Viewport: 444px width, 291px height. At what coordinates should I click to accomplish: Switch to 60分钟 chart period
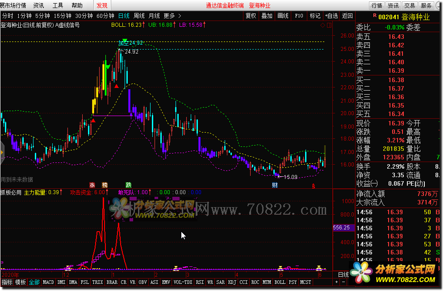tap(105, 16)
